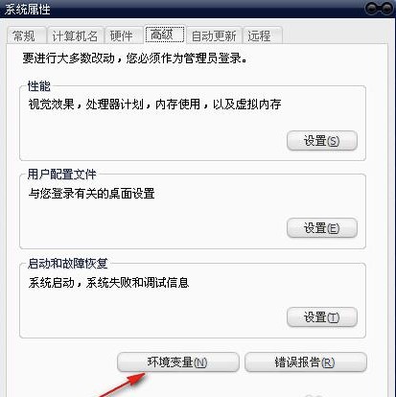The height and width of the screenshot is (397, 396).
Task: Click the 高级 tab
Action: point(165,35)
